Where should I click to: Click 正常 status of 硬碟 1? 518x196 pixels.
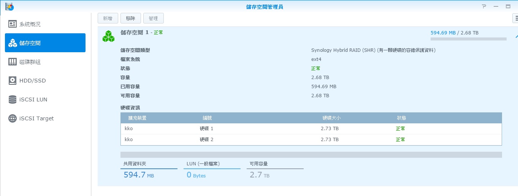[x=401, y=129]
